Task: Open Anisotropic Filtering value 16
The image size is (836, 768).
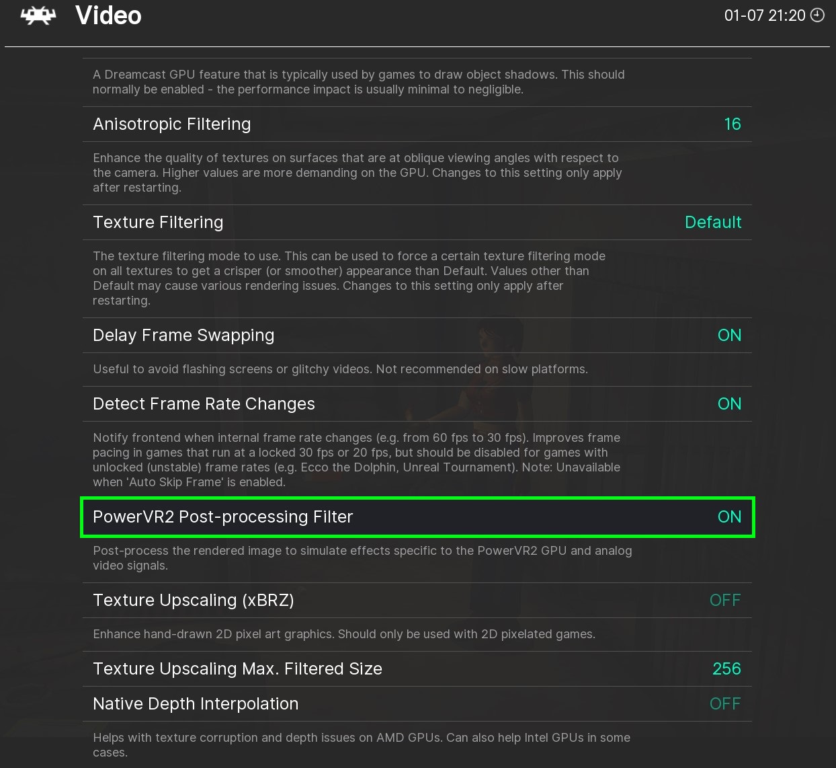Action: (x=733, y=124)
